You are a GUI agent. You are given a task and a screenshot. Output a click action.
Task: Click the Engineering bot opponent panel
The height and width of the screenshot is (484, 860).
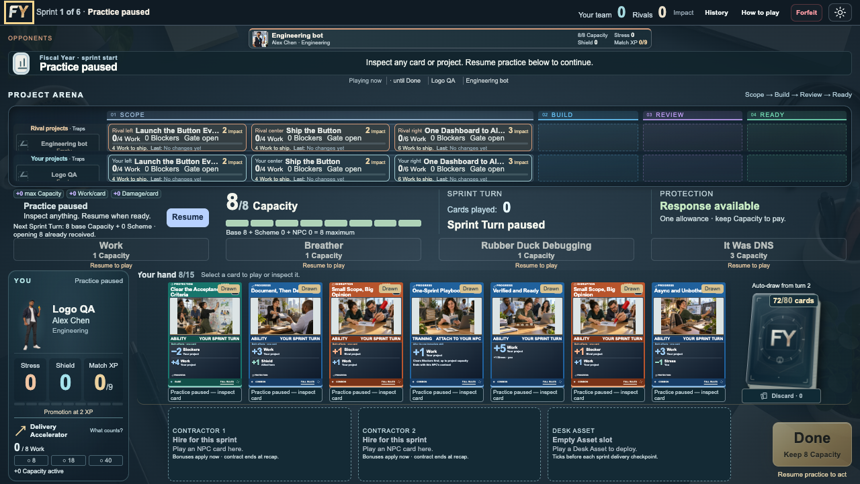pos(450,39)
